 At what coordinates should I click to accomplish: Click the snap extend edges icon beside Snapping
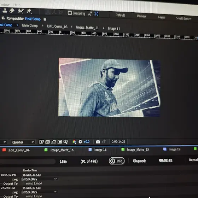pos(90,14)
